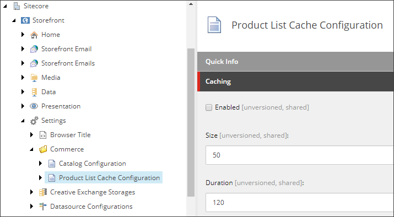Screen dimensions: 394x217
Task: Expand the Data node
Action: 23,92
